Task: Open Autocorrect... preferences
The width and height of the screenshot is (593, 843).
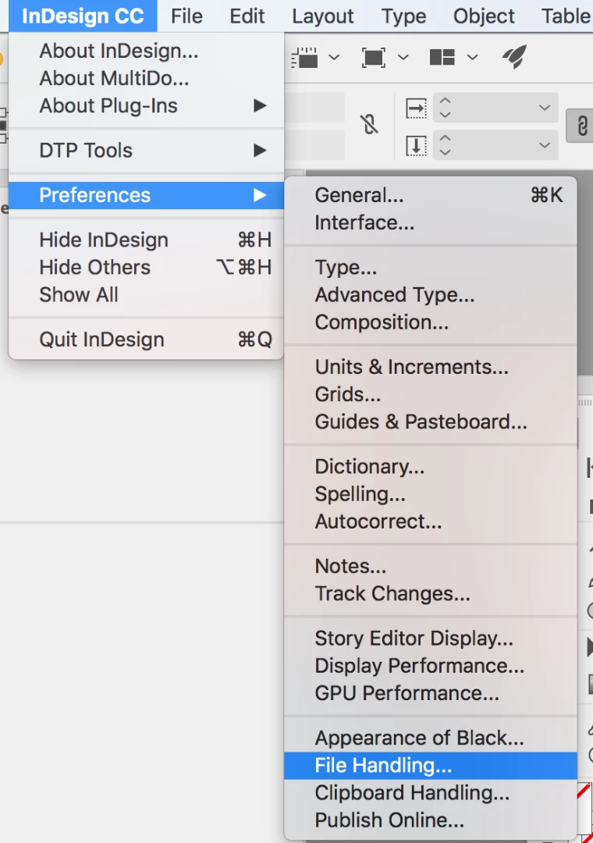Action: [x=431, y=521]
